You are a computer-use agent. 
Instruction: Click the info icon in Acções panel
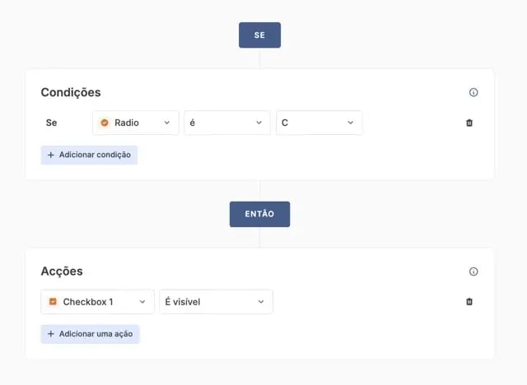[x=473, y=271]
